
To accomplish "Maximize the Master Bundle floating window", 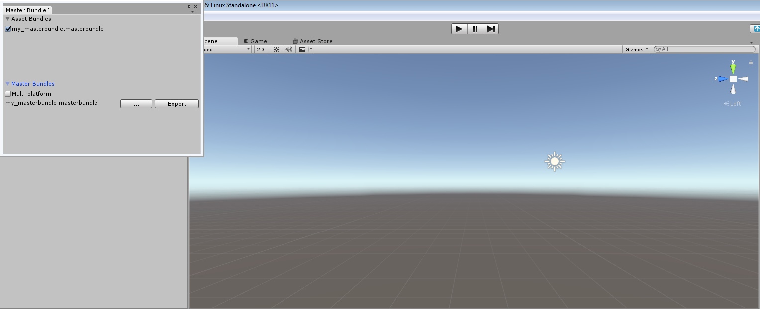I will [x=189, y=6].
